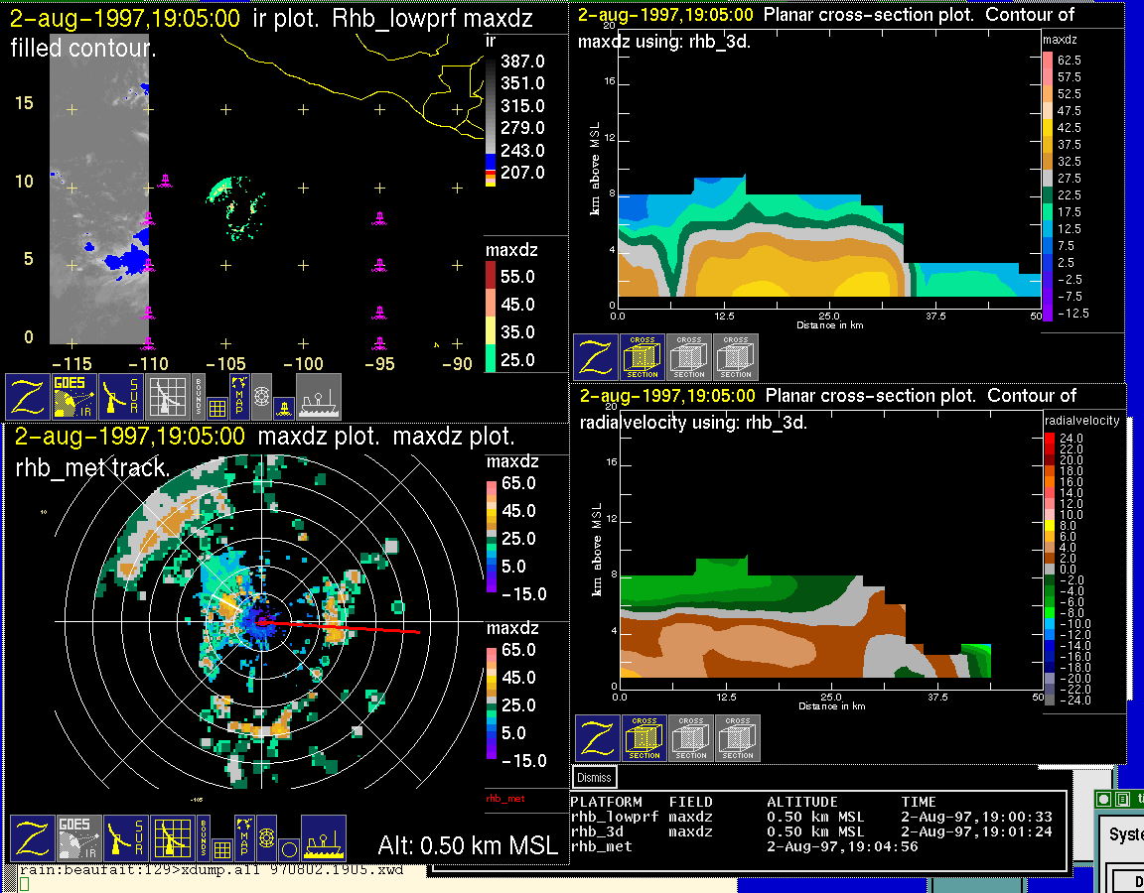This screenshot has height=893, width=1144.
Task: Click the red 24.0 swatch on radialvelocity color bar
Action: pos(1051,438)
